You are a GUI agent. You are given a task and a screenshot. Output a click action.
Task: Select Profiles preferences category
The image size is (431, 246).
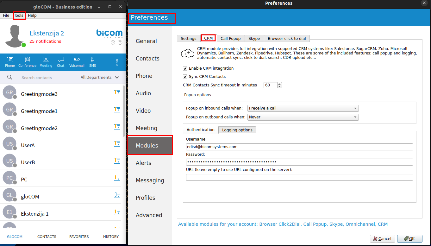(x=150, y=198)
